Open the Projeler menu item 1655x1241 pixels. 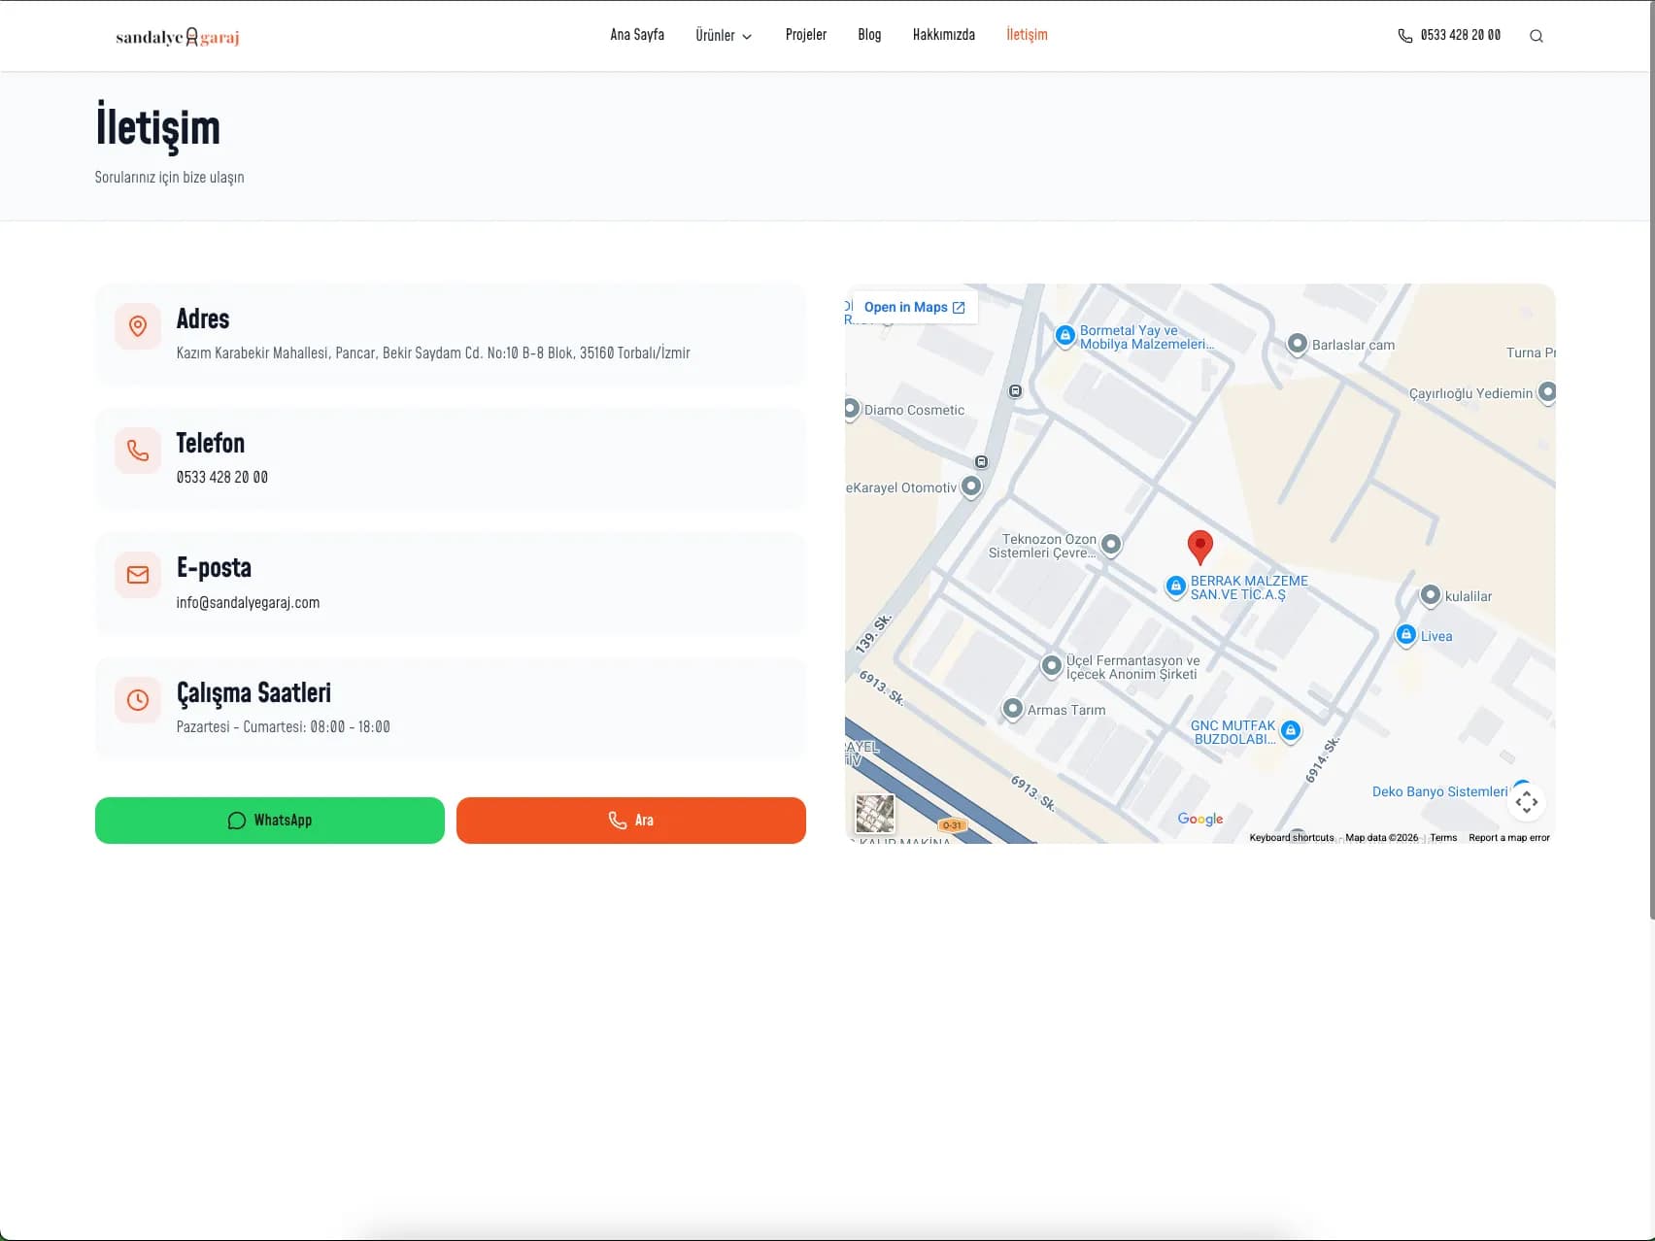pyautogui.click(x=805, y=35)
